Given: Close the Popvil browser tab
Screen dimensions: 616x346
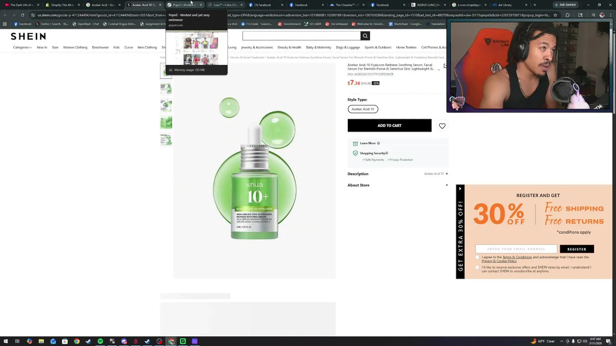Looking at the screenshot, I should click(201, 5).
